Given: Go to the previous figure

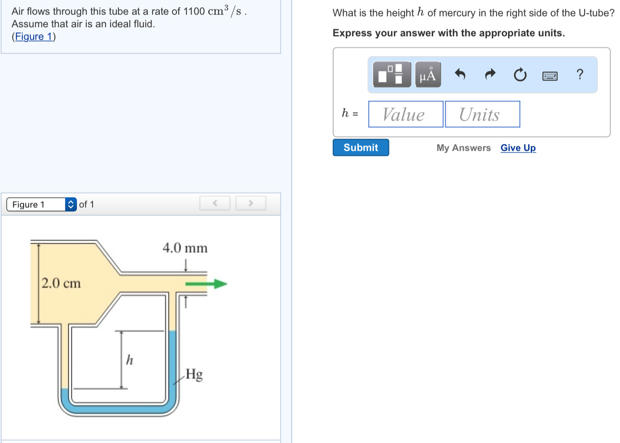Looking at the screenshot, I should tap(215, 203).
